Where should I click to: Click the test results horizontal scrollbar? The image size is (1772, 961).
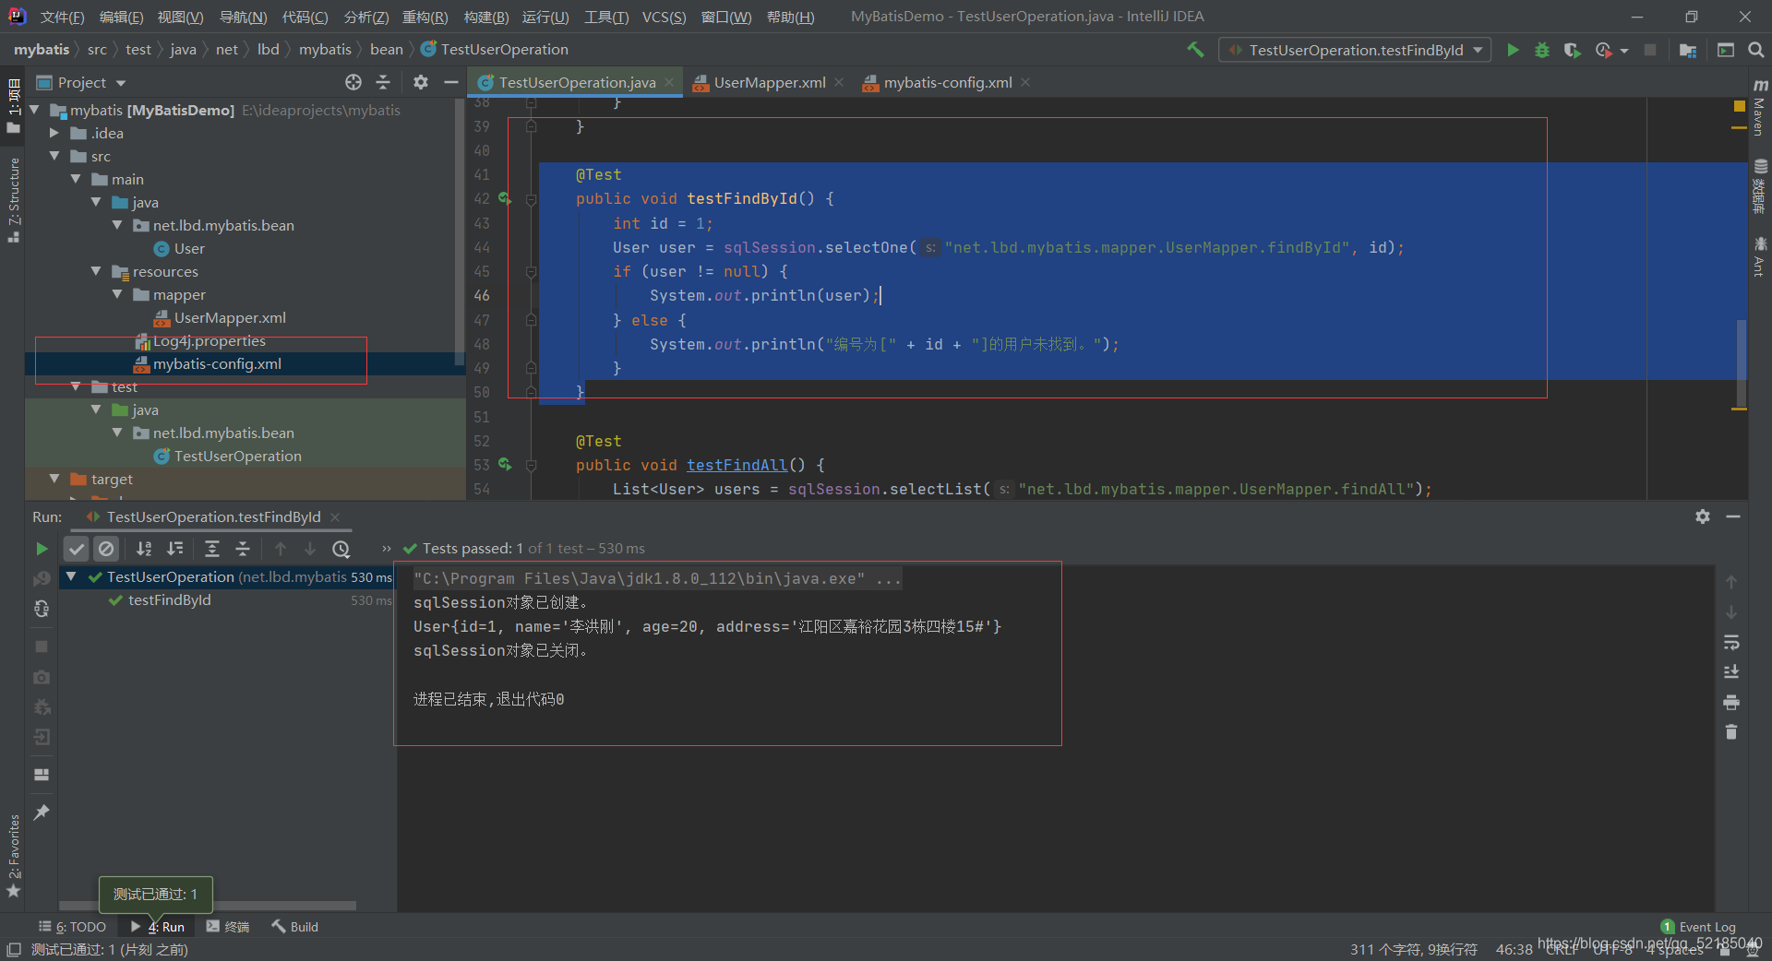coord(208,906)
